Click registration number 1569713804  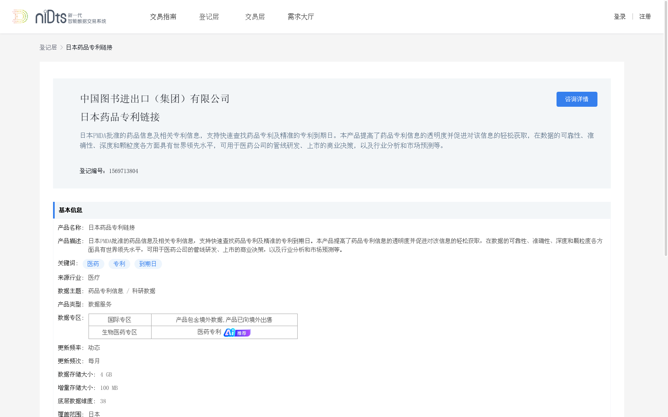[124, 171]
